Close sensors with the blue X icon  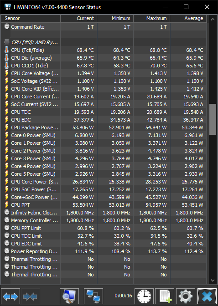point(207,296)
